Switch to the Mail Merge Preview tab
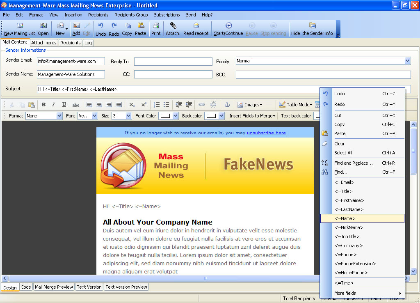Image resolution: width=420 pixels, height=303 pixels. (53, 287)
